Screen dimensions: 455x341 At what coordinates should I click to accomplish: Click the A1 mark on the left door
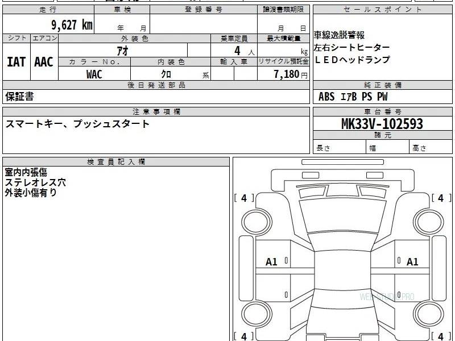271,262
